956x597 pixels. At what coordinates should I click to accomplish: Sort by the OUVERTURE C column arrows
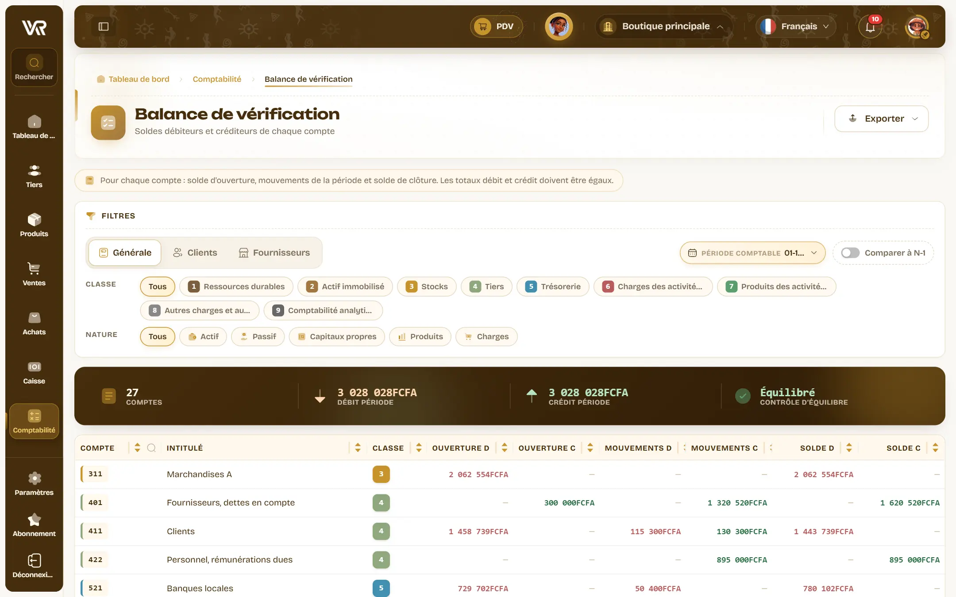[590, 448]
